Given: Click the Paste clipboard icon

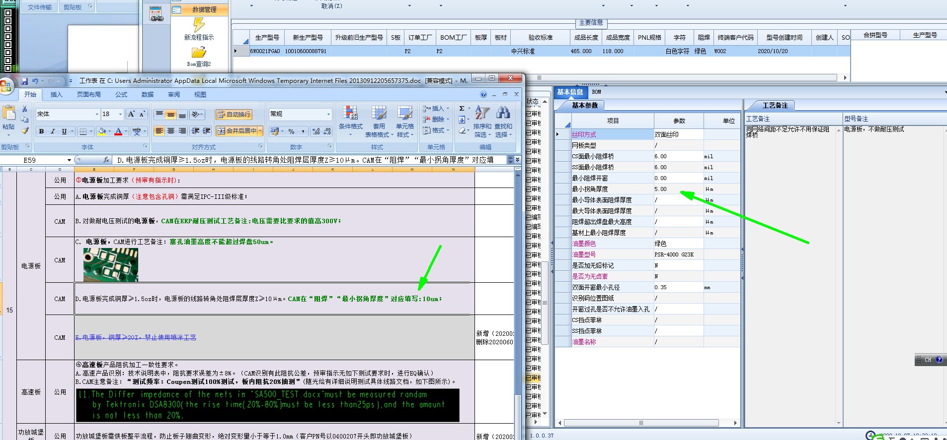Looking at the screenshot, I should 9,113.
